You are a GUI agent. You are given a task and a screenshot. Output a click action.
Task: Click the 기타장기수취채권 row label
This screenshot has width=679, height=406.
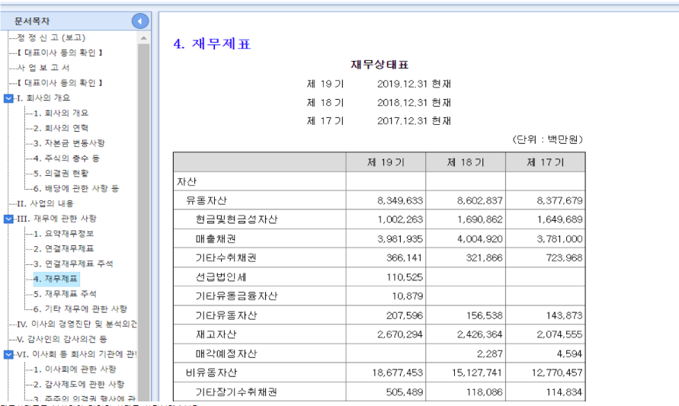coord(236,392)
